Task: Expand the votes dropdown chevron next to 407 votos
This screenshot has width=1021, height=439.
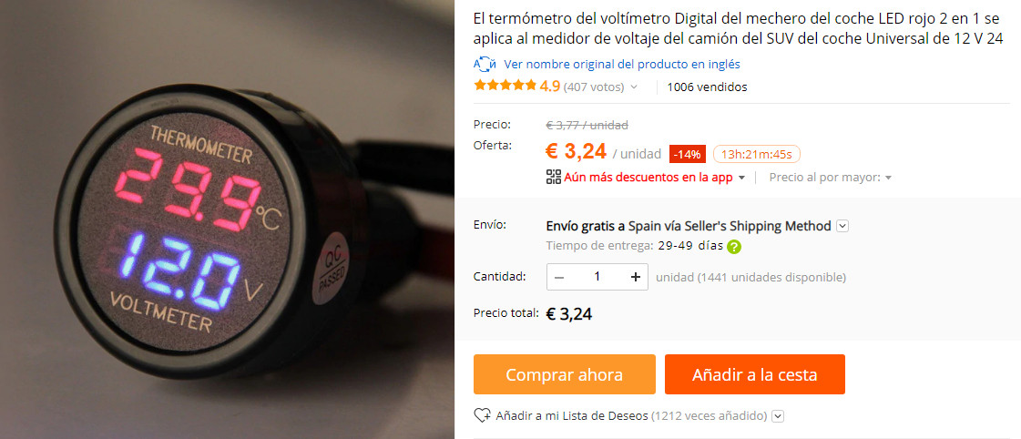Action: [634, 87]
